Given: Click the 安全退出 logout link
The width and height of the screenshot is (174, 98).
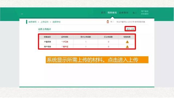Looking at the screenshot, I should [145, 14].
